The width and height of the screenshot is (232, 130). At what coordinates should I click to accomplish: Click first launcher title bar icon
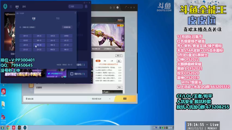110,8
